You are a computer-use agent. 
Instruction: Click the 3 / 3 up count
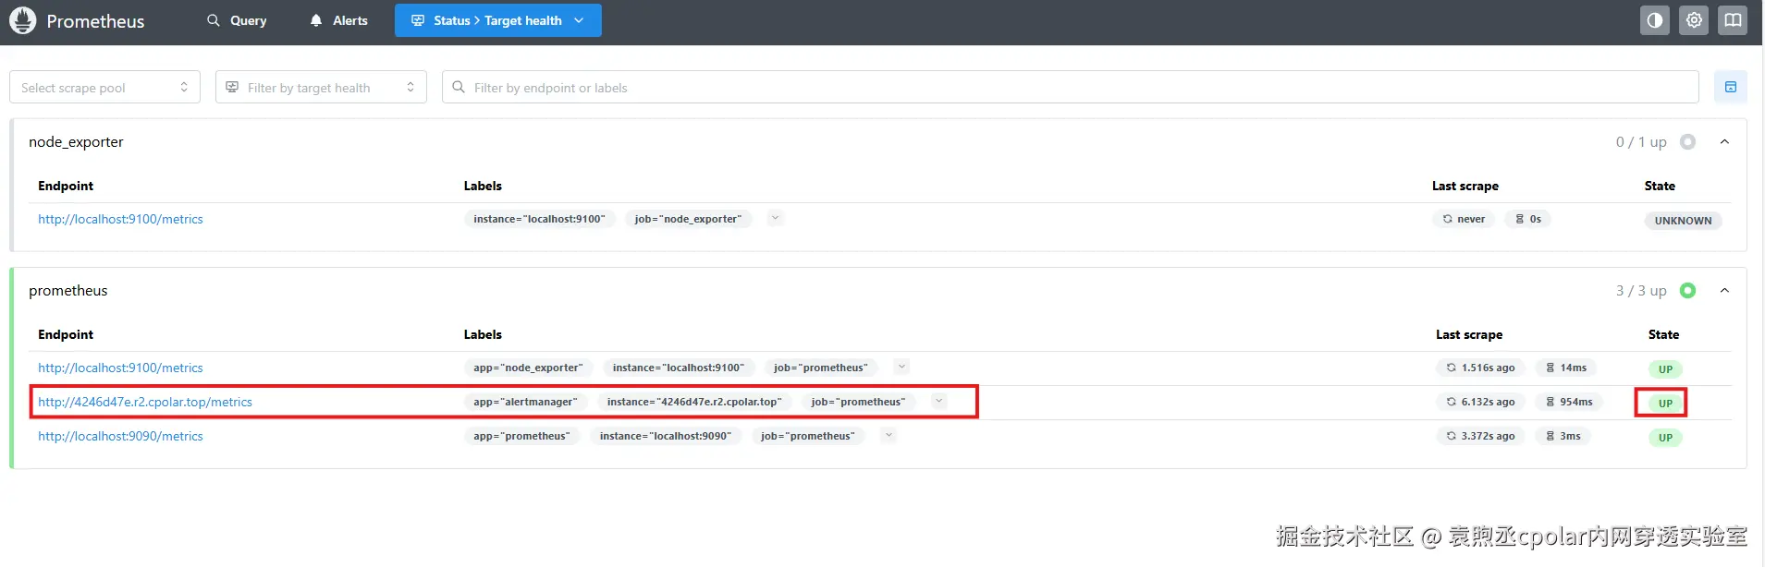(1641, 291)
